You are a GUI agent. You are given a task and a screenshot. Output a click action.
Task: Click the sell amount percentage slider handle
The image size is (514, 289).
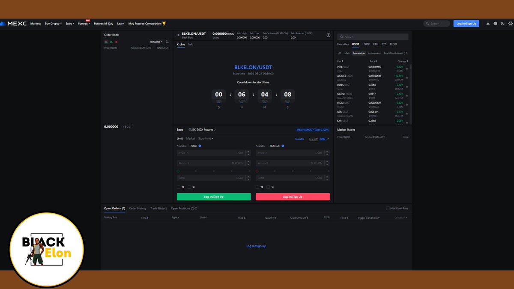click(257, 171)
